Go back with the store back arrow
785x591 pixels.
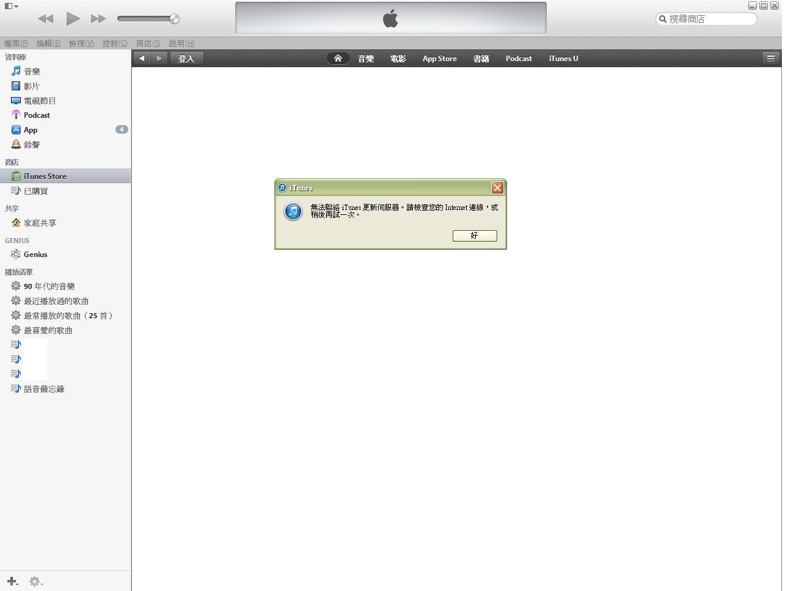point(142,59)
